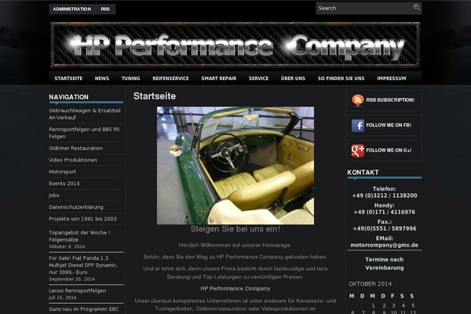Click Follow Me On FB label
Screen dimensions: 471x314
click(389, 126)
